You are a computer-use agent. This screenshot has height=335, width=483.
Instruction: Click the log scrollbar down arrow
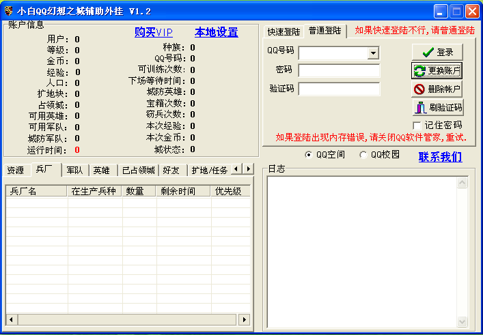(462, 322)
